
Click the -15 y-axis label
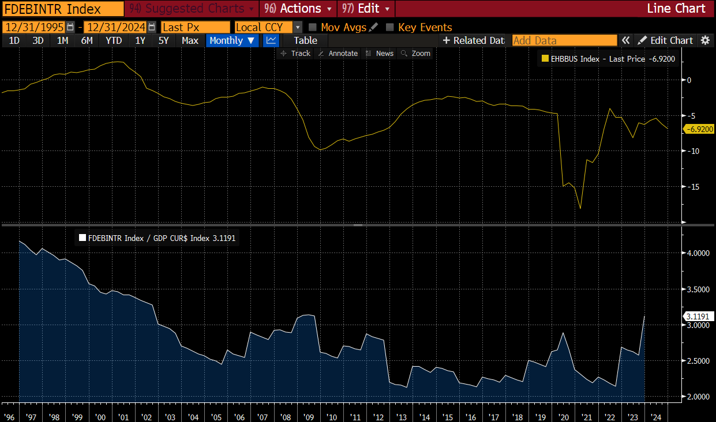tap(692, 186)
